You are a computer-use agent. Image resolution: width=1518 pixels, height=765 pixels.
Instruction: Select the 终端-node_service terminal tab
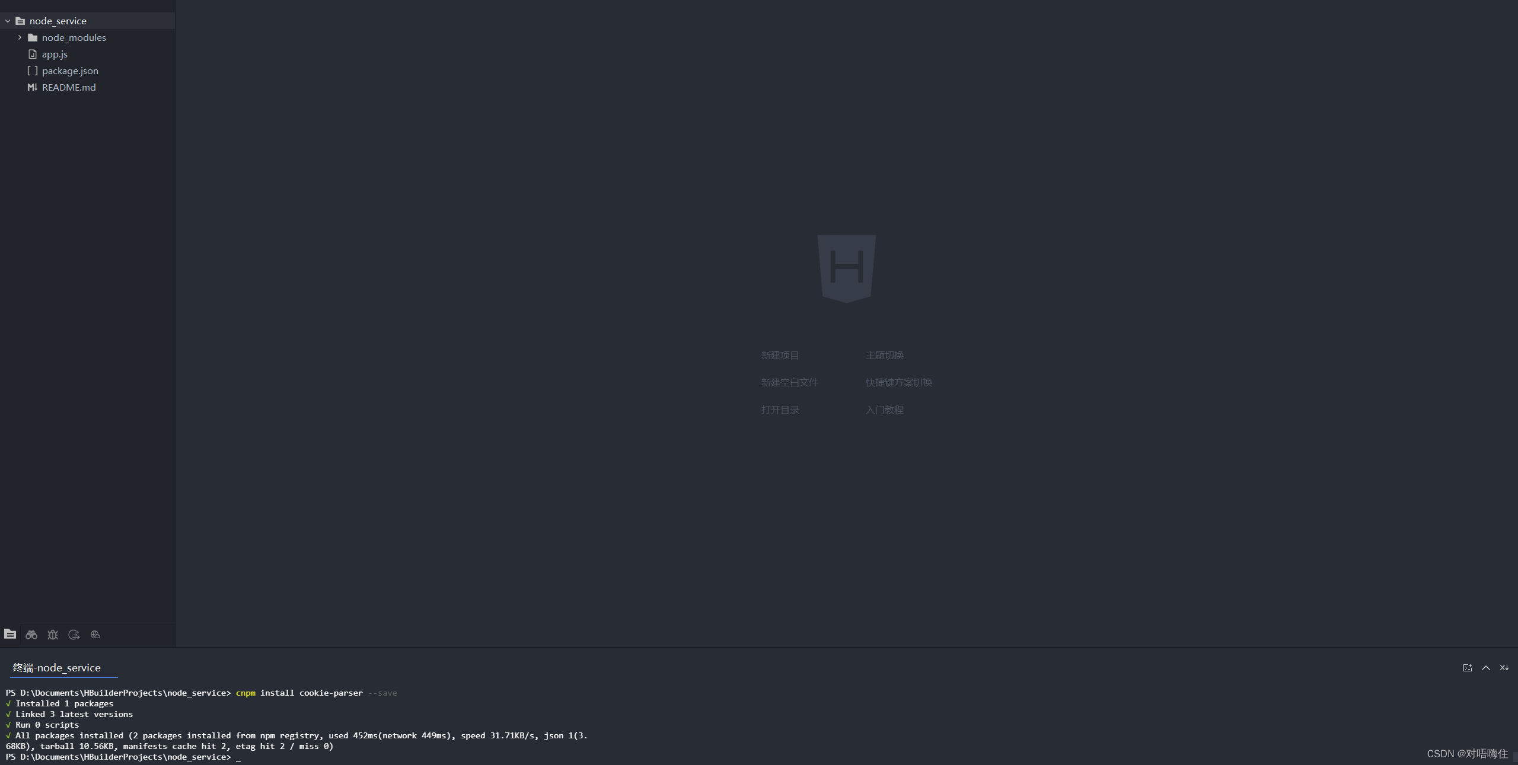[x=57, y=668]
